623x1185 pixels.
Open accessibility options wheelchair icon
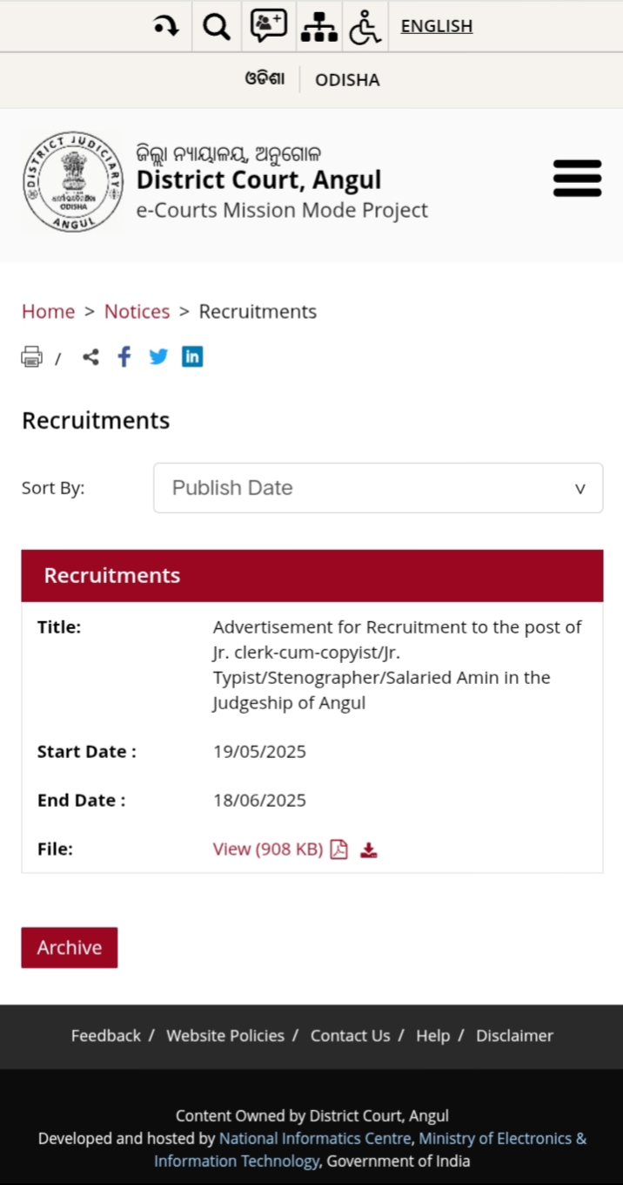coord(365,26)
